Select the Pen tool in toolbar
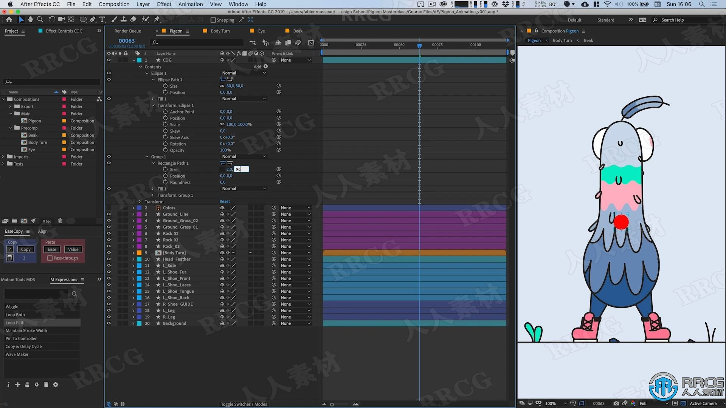 [92, 20]
